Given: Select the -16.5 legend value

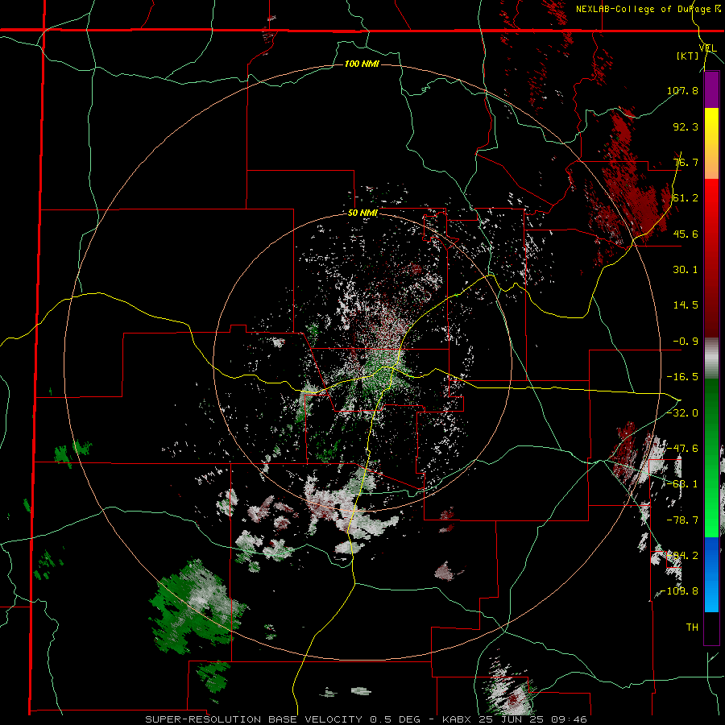Looking at the screenshot, I should (682, 377).
